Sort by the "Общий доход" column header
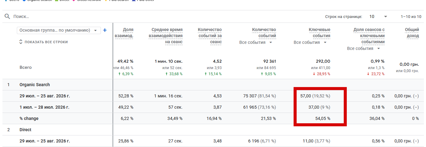Viewport: 426px width, 147px height. point(412,33)
